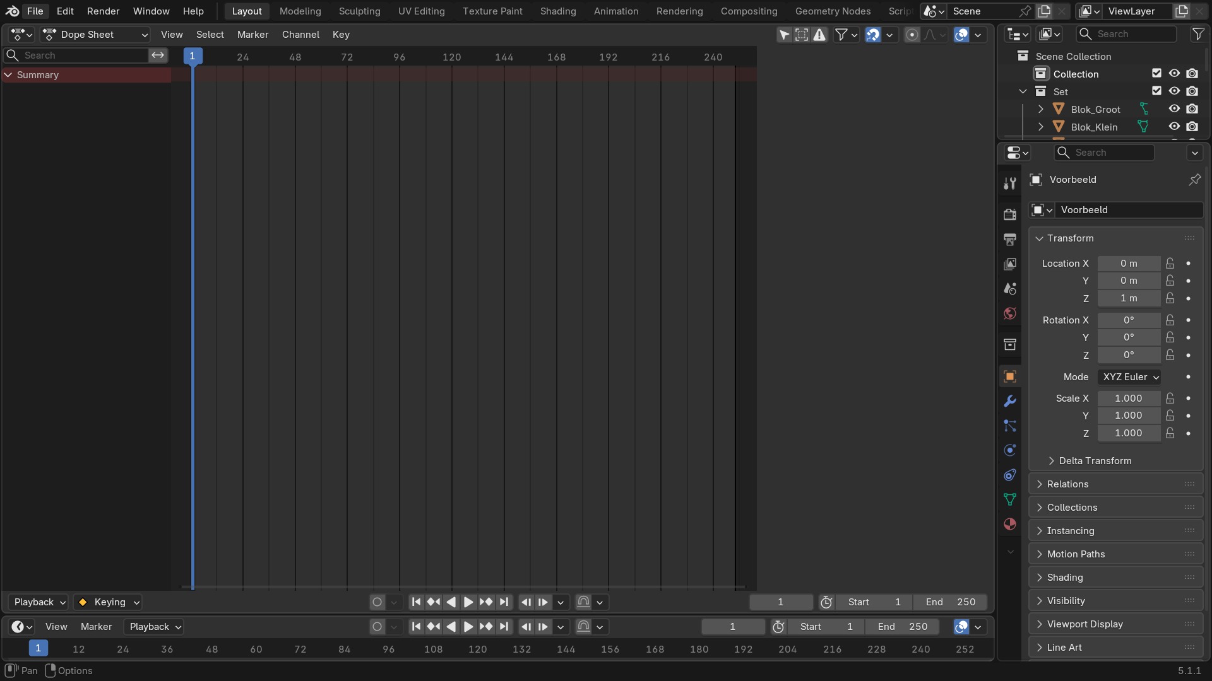Click the Options button in status bar
The image size is (1212, 681).
[69, 671]
